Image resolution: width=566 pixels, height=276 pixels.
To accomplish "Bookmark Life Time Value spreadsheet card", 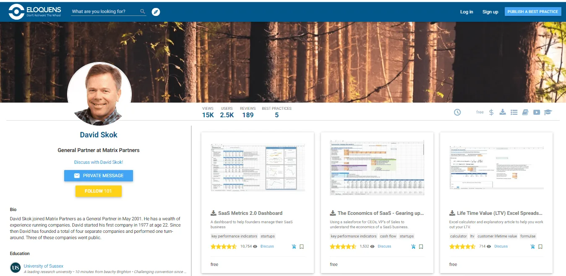I will point(540,247).
